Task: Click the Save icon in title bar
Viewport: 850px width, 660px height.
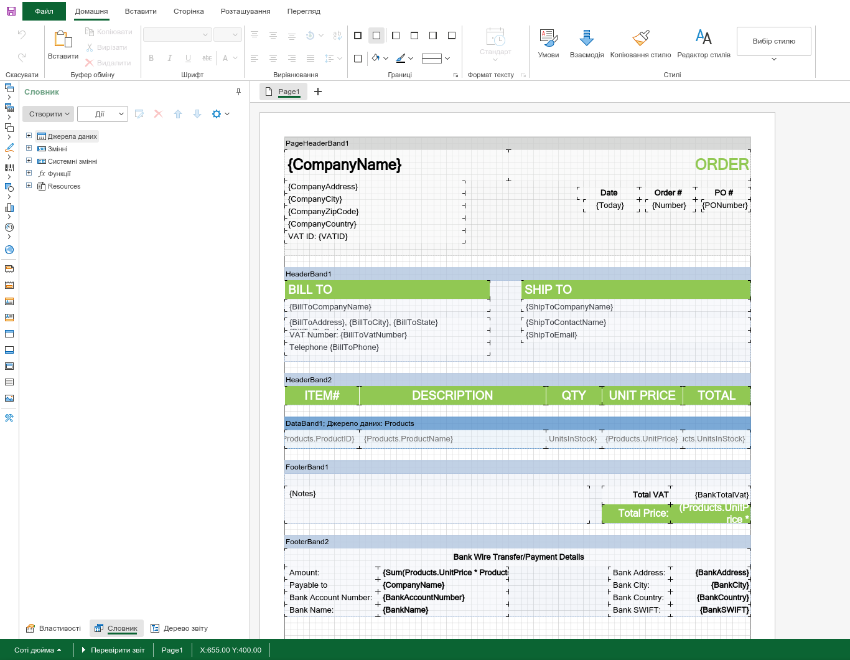Action: 11,11
